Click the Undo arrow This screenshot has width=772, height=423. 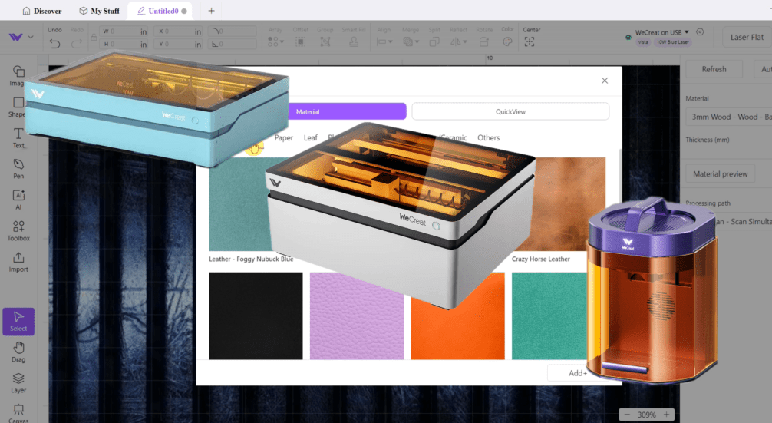54,43
